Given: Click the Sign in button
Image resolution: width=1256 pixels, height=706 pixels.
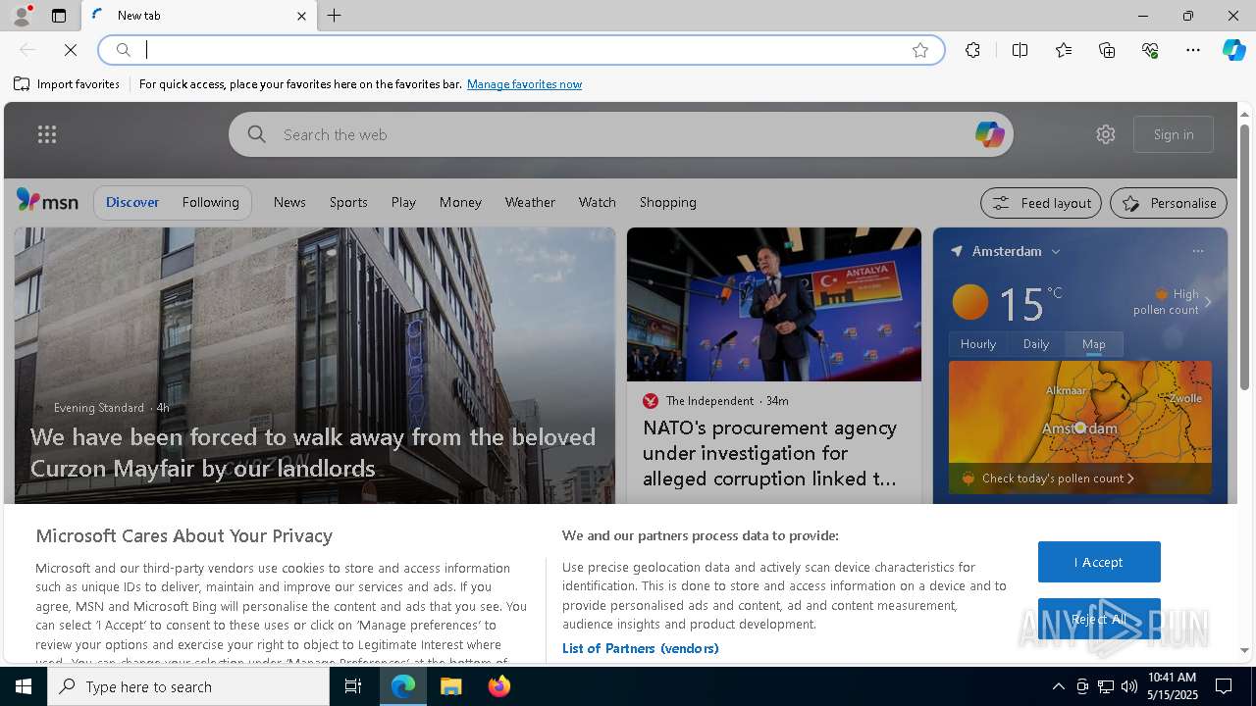Looking at the screenshot, I should [x=1174, y=134].
